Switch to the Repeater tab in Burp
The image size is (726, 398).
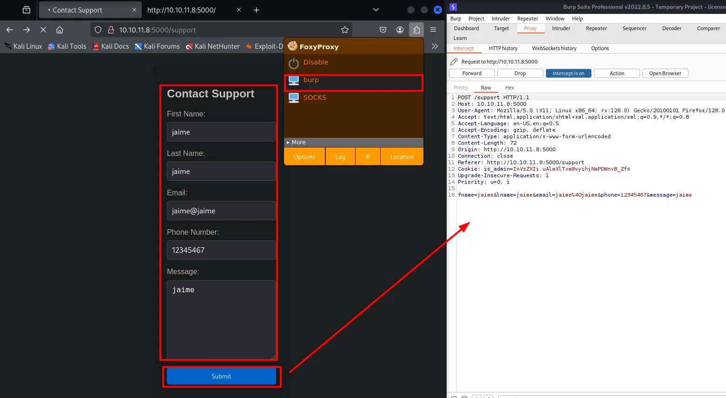[x=596, y=28]
